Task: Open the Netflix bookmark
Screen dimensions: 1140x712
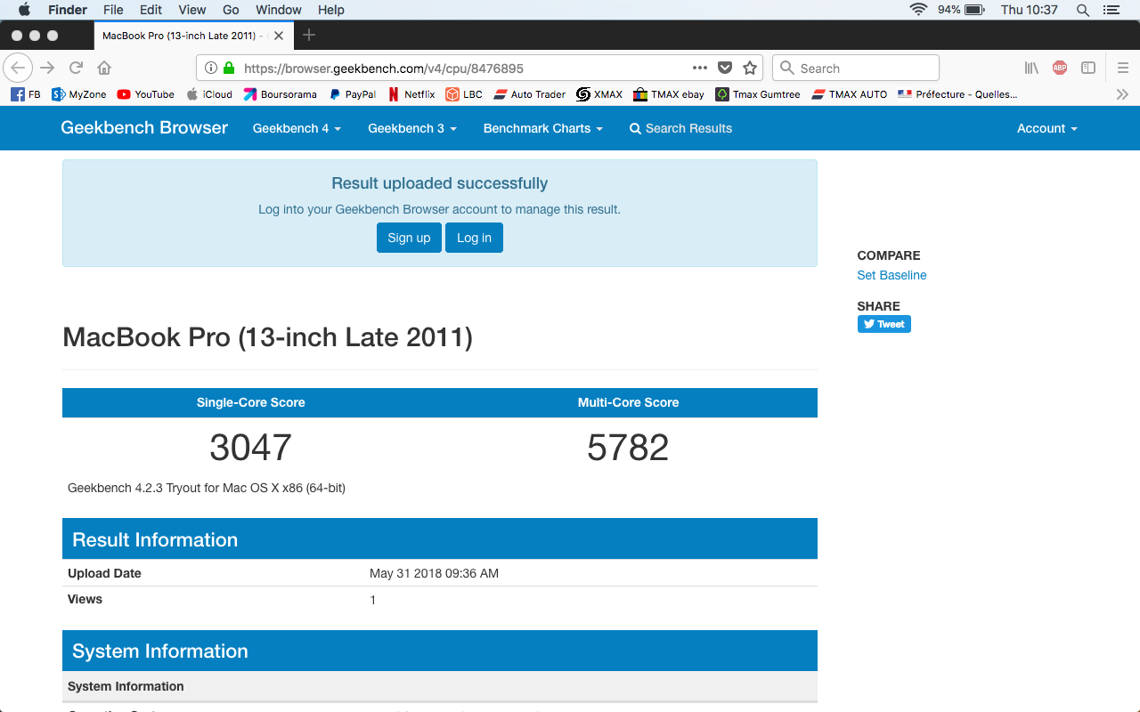Action: coord(411,94)
